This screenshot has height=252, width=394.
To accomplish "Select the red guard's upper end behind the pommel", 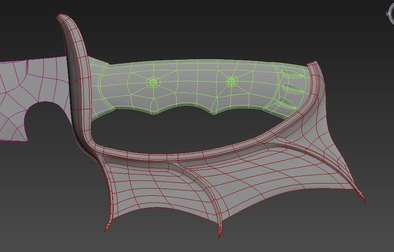I will tap(316, 73).
